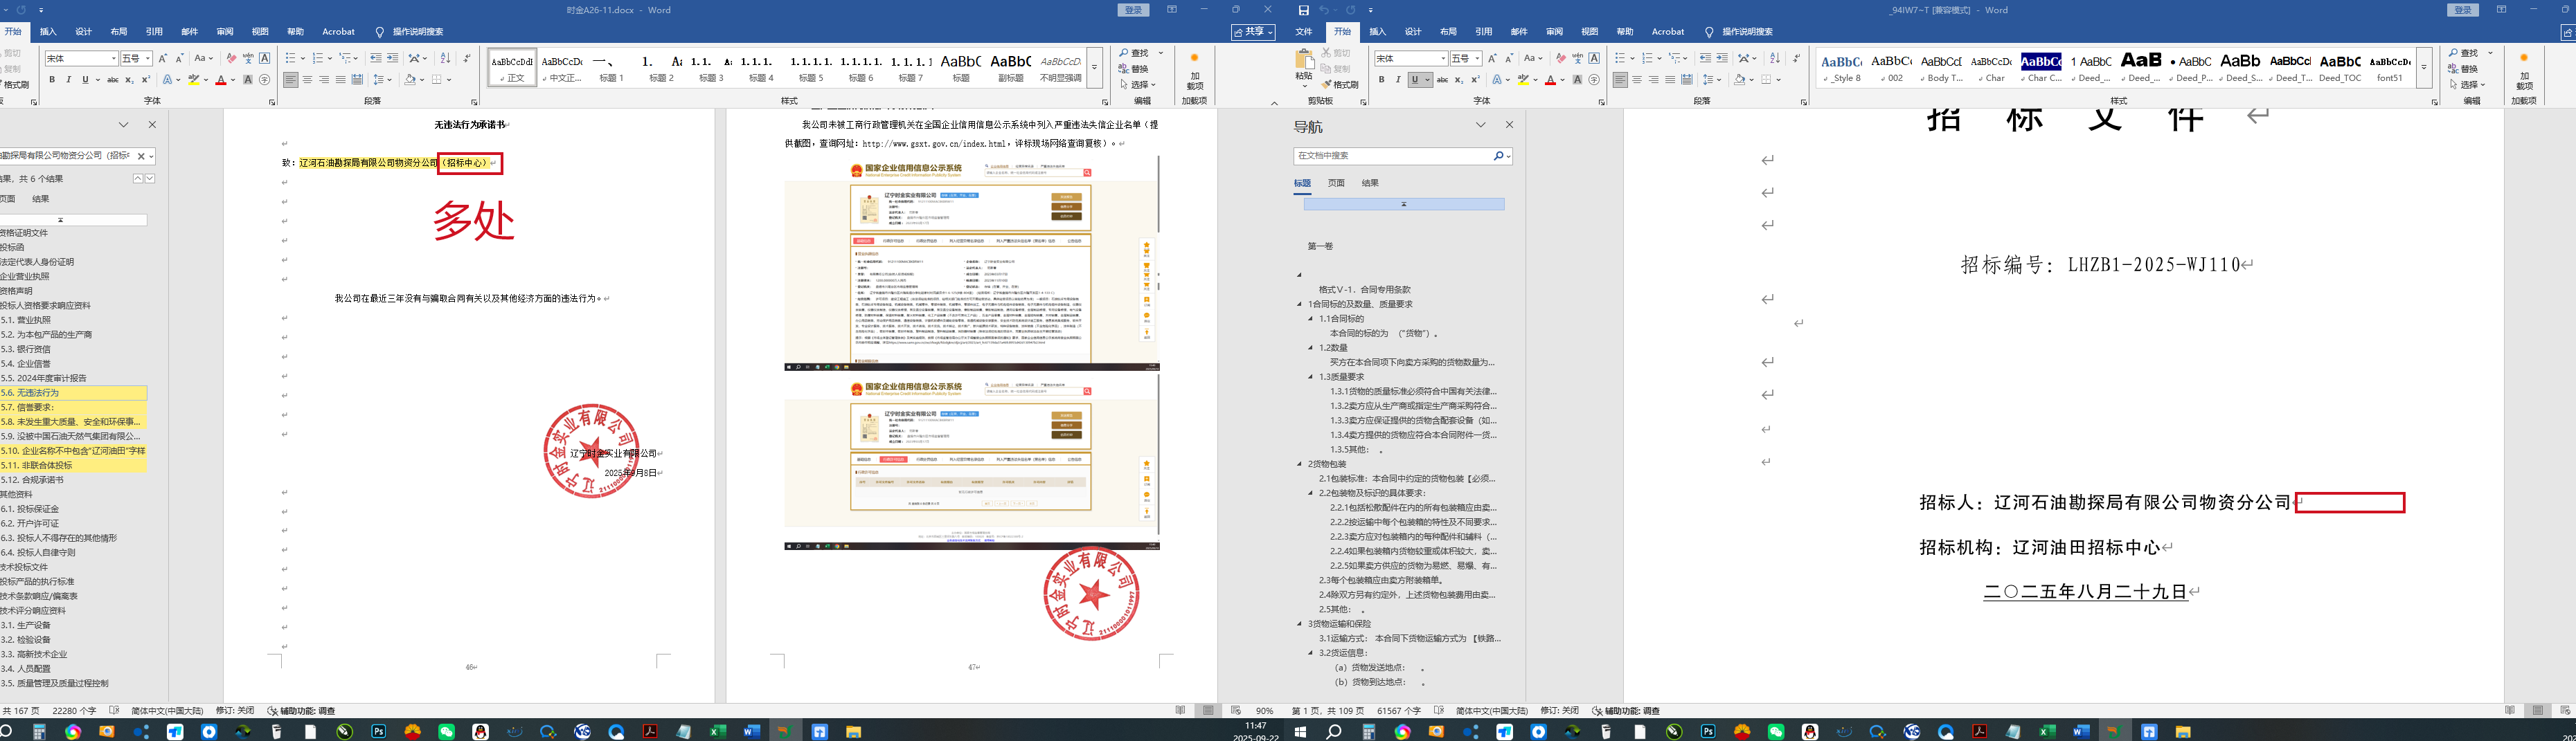Open Sort in the _94IW7~T window
This screenshot has height=741, width=2576.
point(1775,58)
